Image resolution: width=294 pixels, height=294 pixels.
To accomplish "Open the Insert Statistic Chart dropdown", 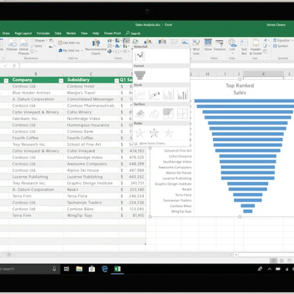I will 118,46.
